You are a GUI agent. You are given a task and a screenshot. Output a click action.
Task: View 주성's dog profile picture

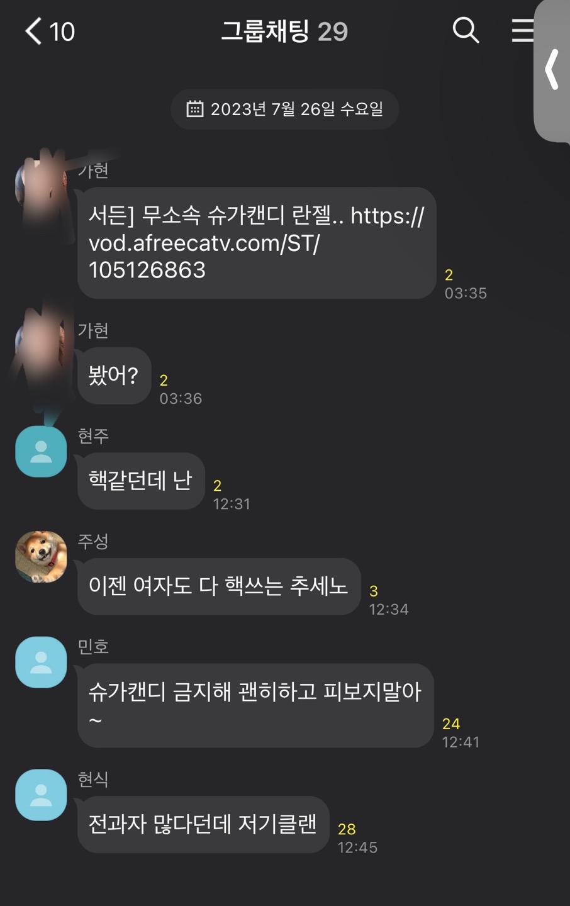[x=41, y=556]
